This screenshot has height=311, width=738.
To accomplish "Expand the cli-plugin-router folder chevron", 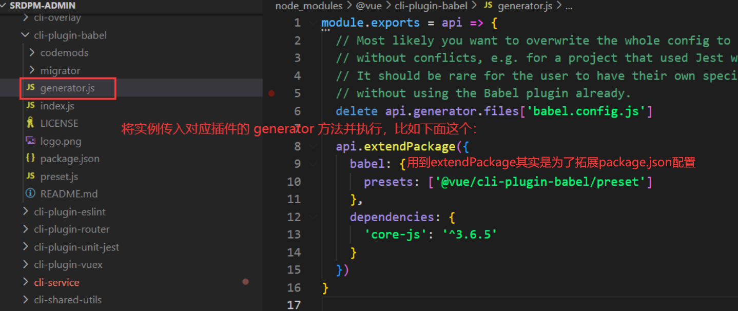I will [x=25, y=229].
